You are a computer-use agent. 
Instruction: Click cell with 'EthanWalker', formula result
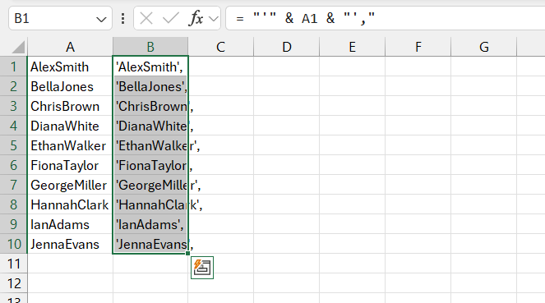coord(150,145)
